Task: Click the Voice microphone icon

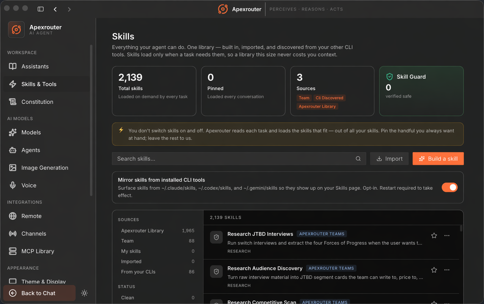Action: (13, 185)
